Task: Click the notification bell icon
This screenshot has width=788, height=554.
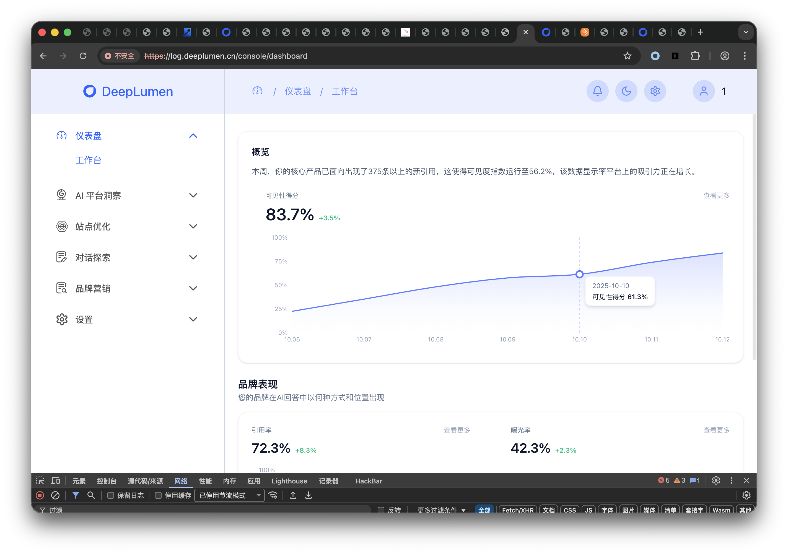Action: [x=597, y=91]
